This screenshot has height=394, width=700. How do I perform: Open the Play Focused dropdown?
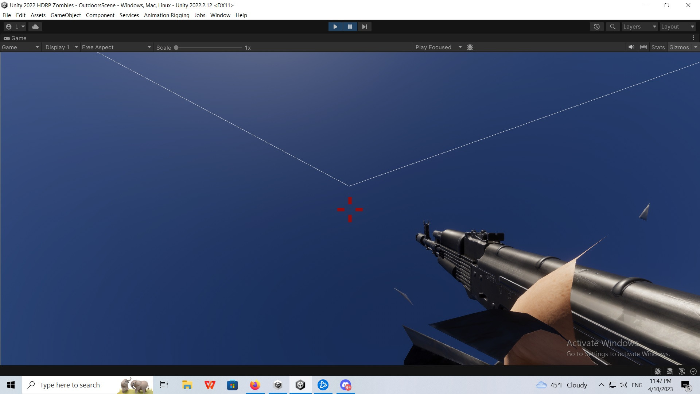(438, 47)
